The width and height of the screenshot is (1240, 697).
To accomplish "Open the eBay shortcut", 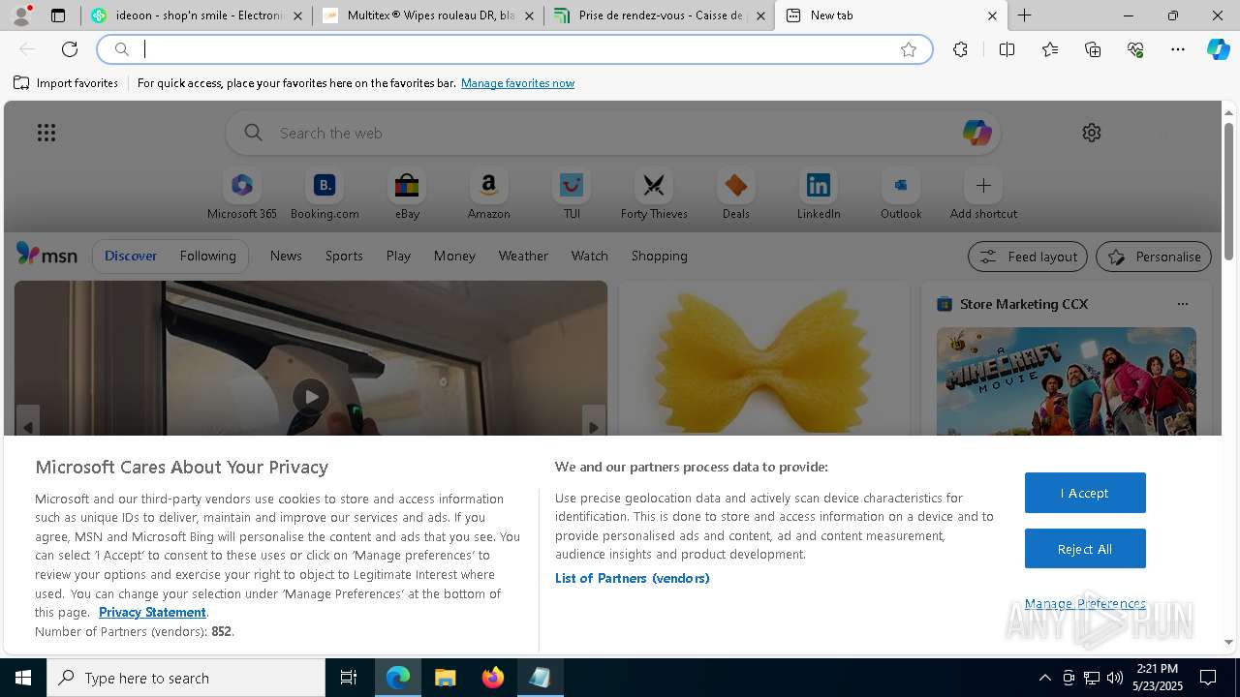I will (407, 194).
